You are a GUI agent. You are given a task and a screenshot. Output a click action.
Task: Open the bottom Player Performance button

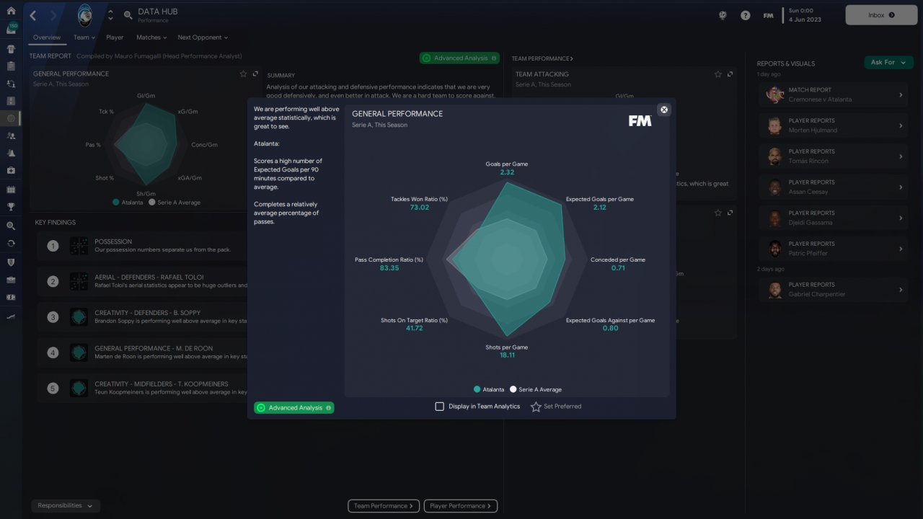[461, 506]
